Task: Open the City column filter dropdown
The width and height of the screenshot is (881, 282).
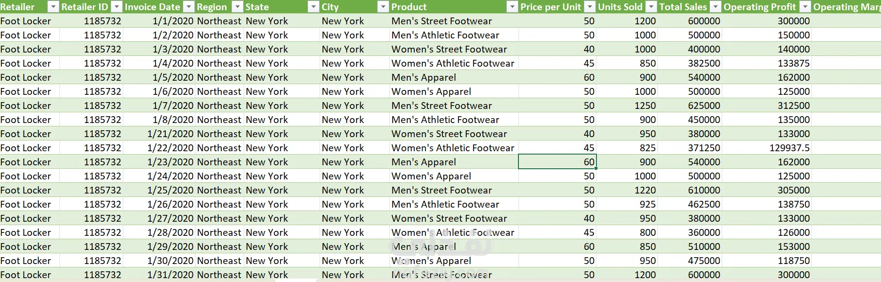Action: (x=383, y=7)
